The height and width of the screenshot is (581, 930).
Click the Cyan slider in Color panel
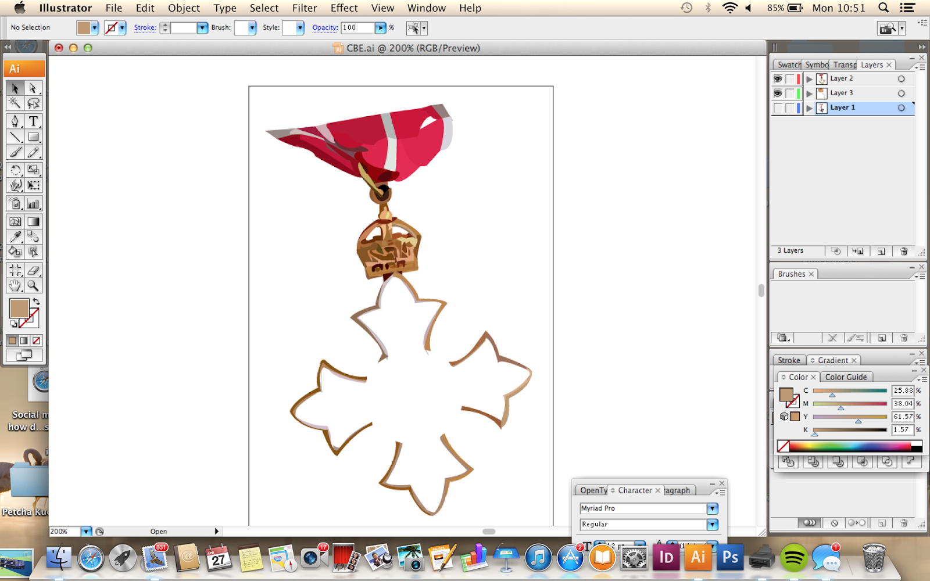(x=849, y=391)
